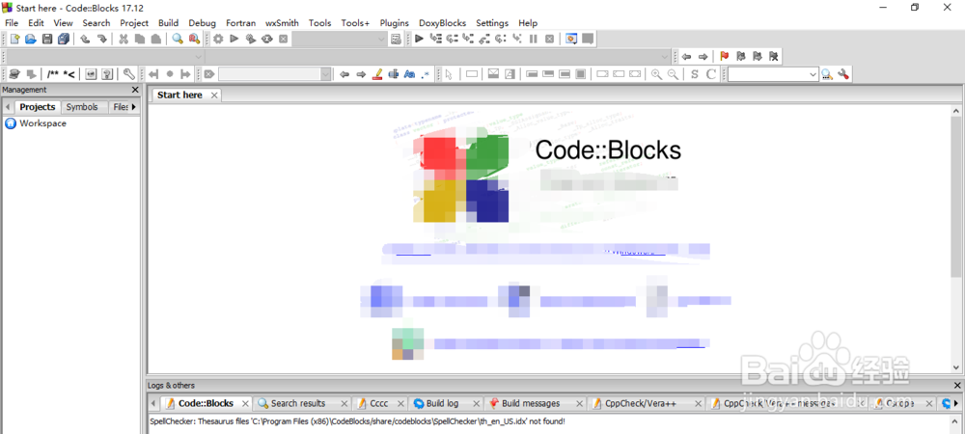Click the Undo arrow icon
Image resolution: width=965 pixels, height=434 pixels.
pyautogui.click(x=86, y=39)
